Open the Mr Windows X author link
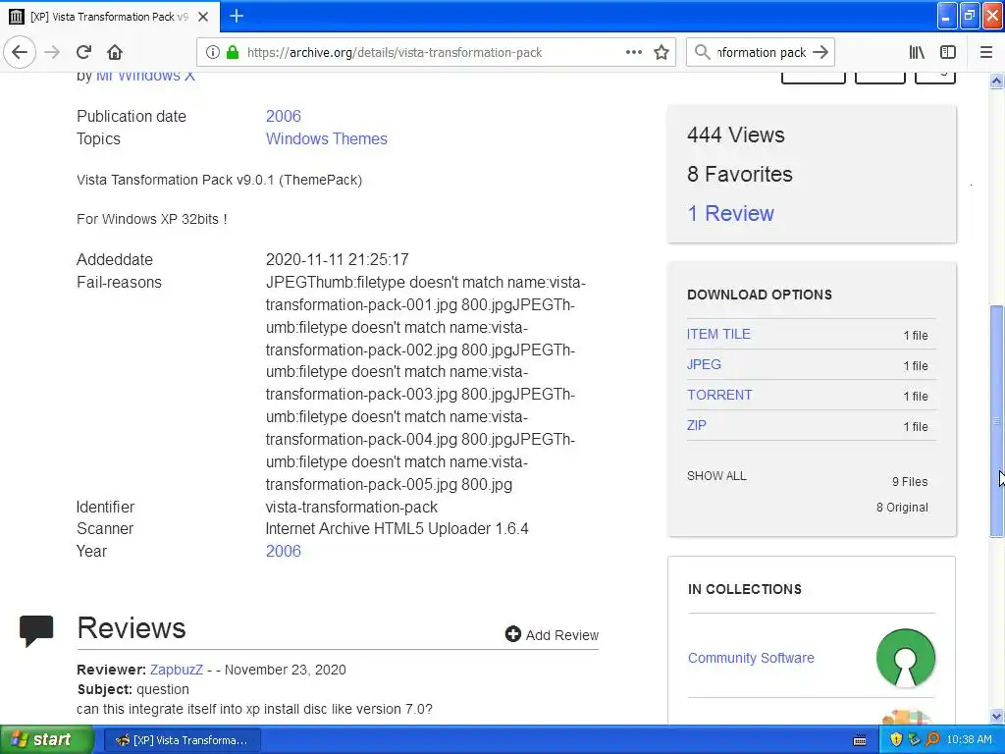 (x=145, y=76)
